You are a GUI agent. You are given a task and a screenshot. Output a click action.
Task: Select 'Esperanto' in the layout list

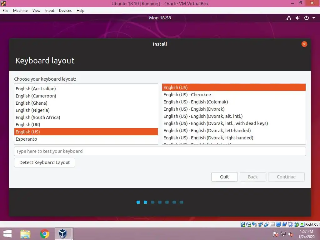(x=86, y=139)
